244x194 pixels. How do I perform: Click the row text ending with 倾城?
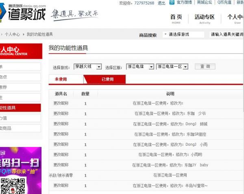tap(170, 124)
